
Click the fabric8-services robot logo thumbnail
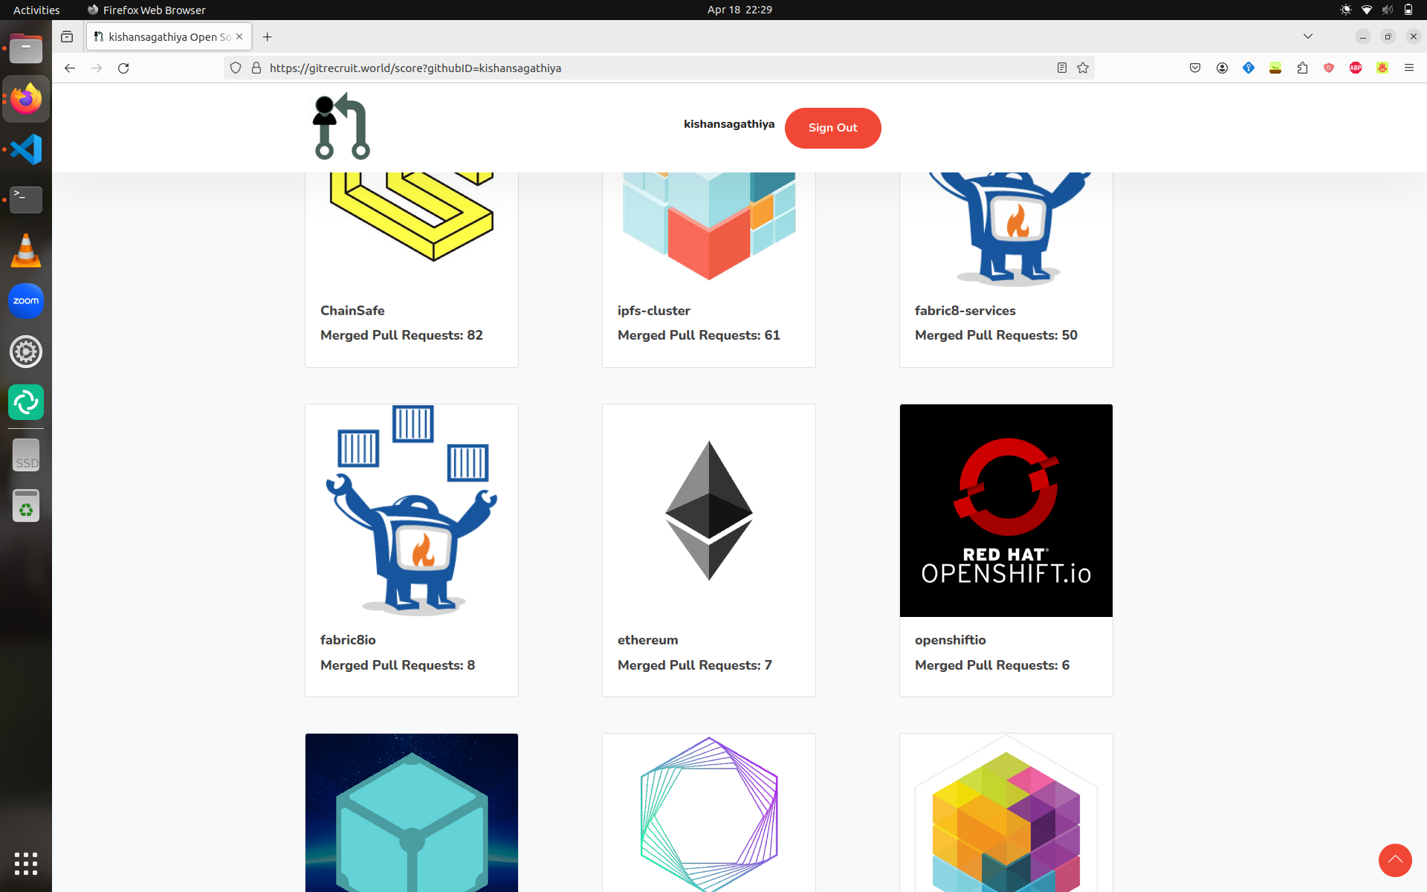tap(1006, 228)
